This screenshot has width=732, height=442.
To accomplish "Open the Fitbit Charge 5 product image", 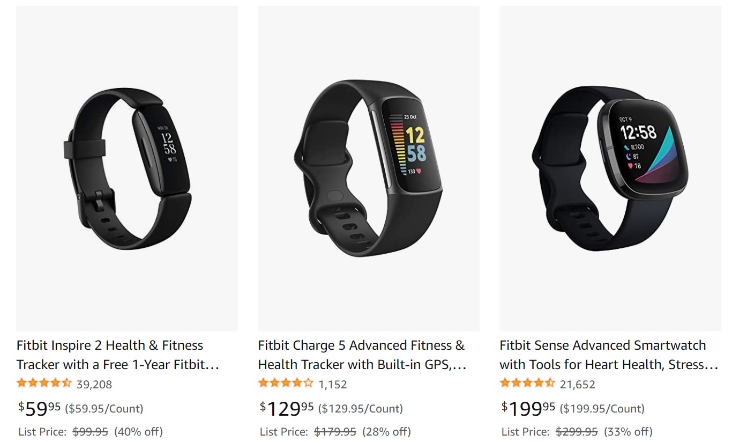I will [369, 168].
